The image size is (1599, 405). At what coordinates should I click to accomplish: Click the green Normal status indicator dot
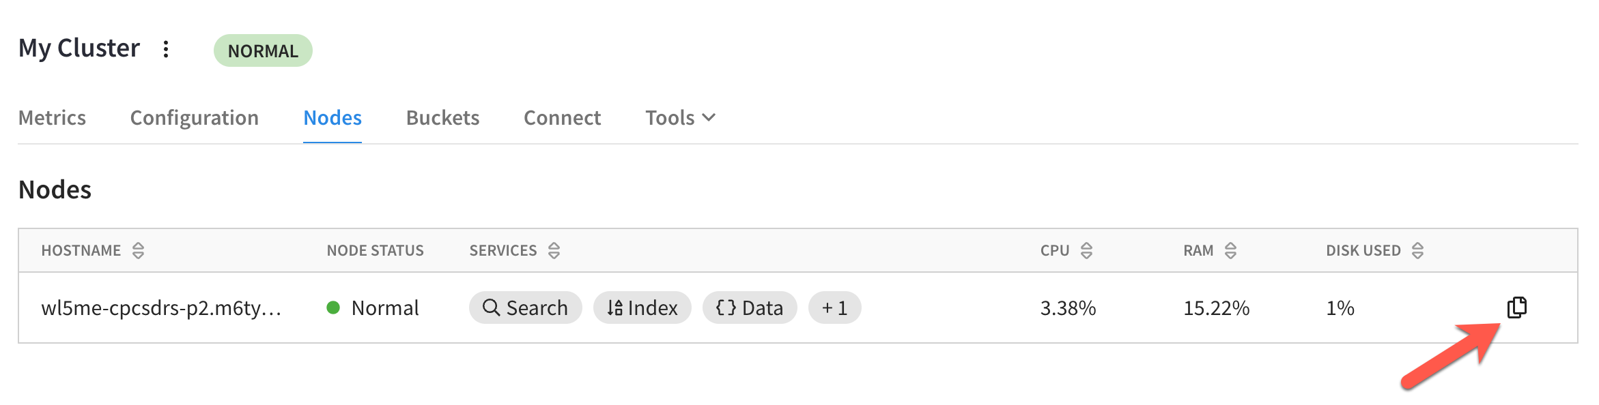[334, 308]
